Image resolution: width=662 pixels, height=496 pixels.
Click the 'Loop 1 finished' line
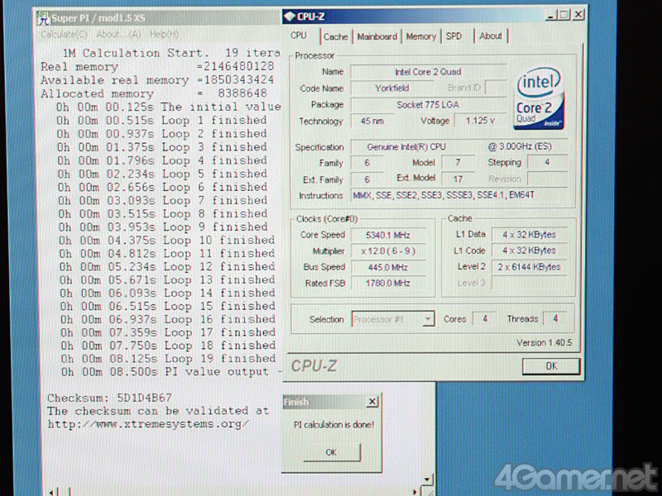click(x=162, y=120)
